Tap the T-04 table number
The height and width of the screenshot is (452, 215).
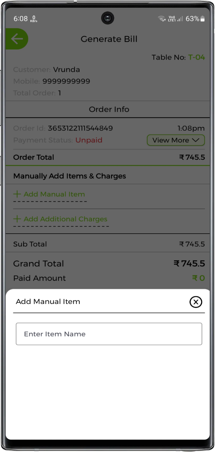click(x=196, y=57)
